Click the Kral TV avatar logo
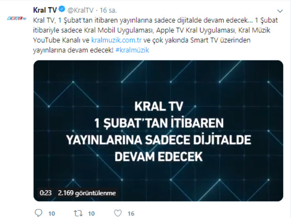Screen dimensions: 291x218 [x=17, y=18]
